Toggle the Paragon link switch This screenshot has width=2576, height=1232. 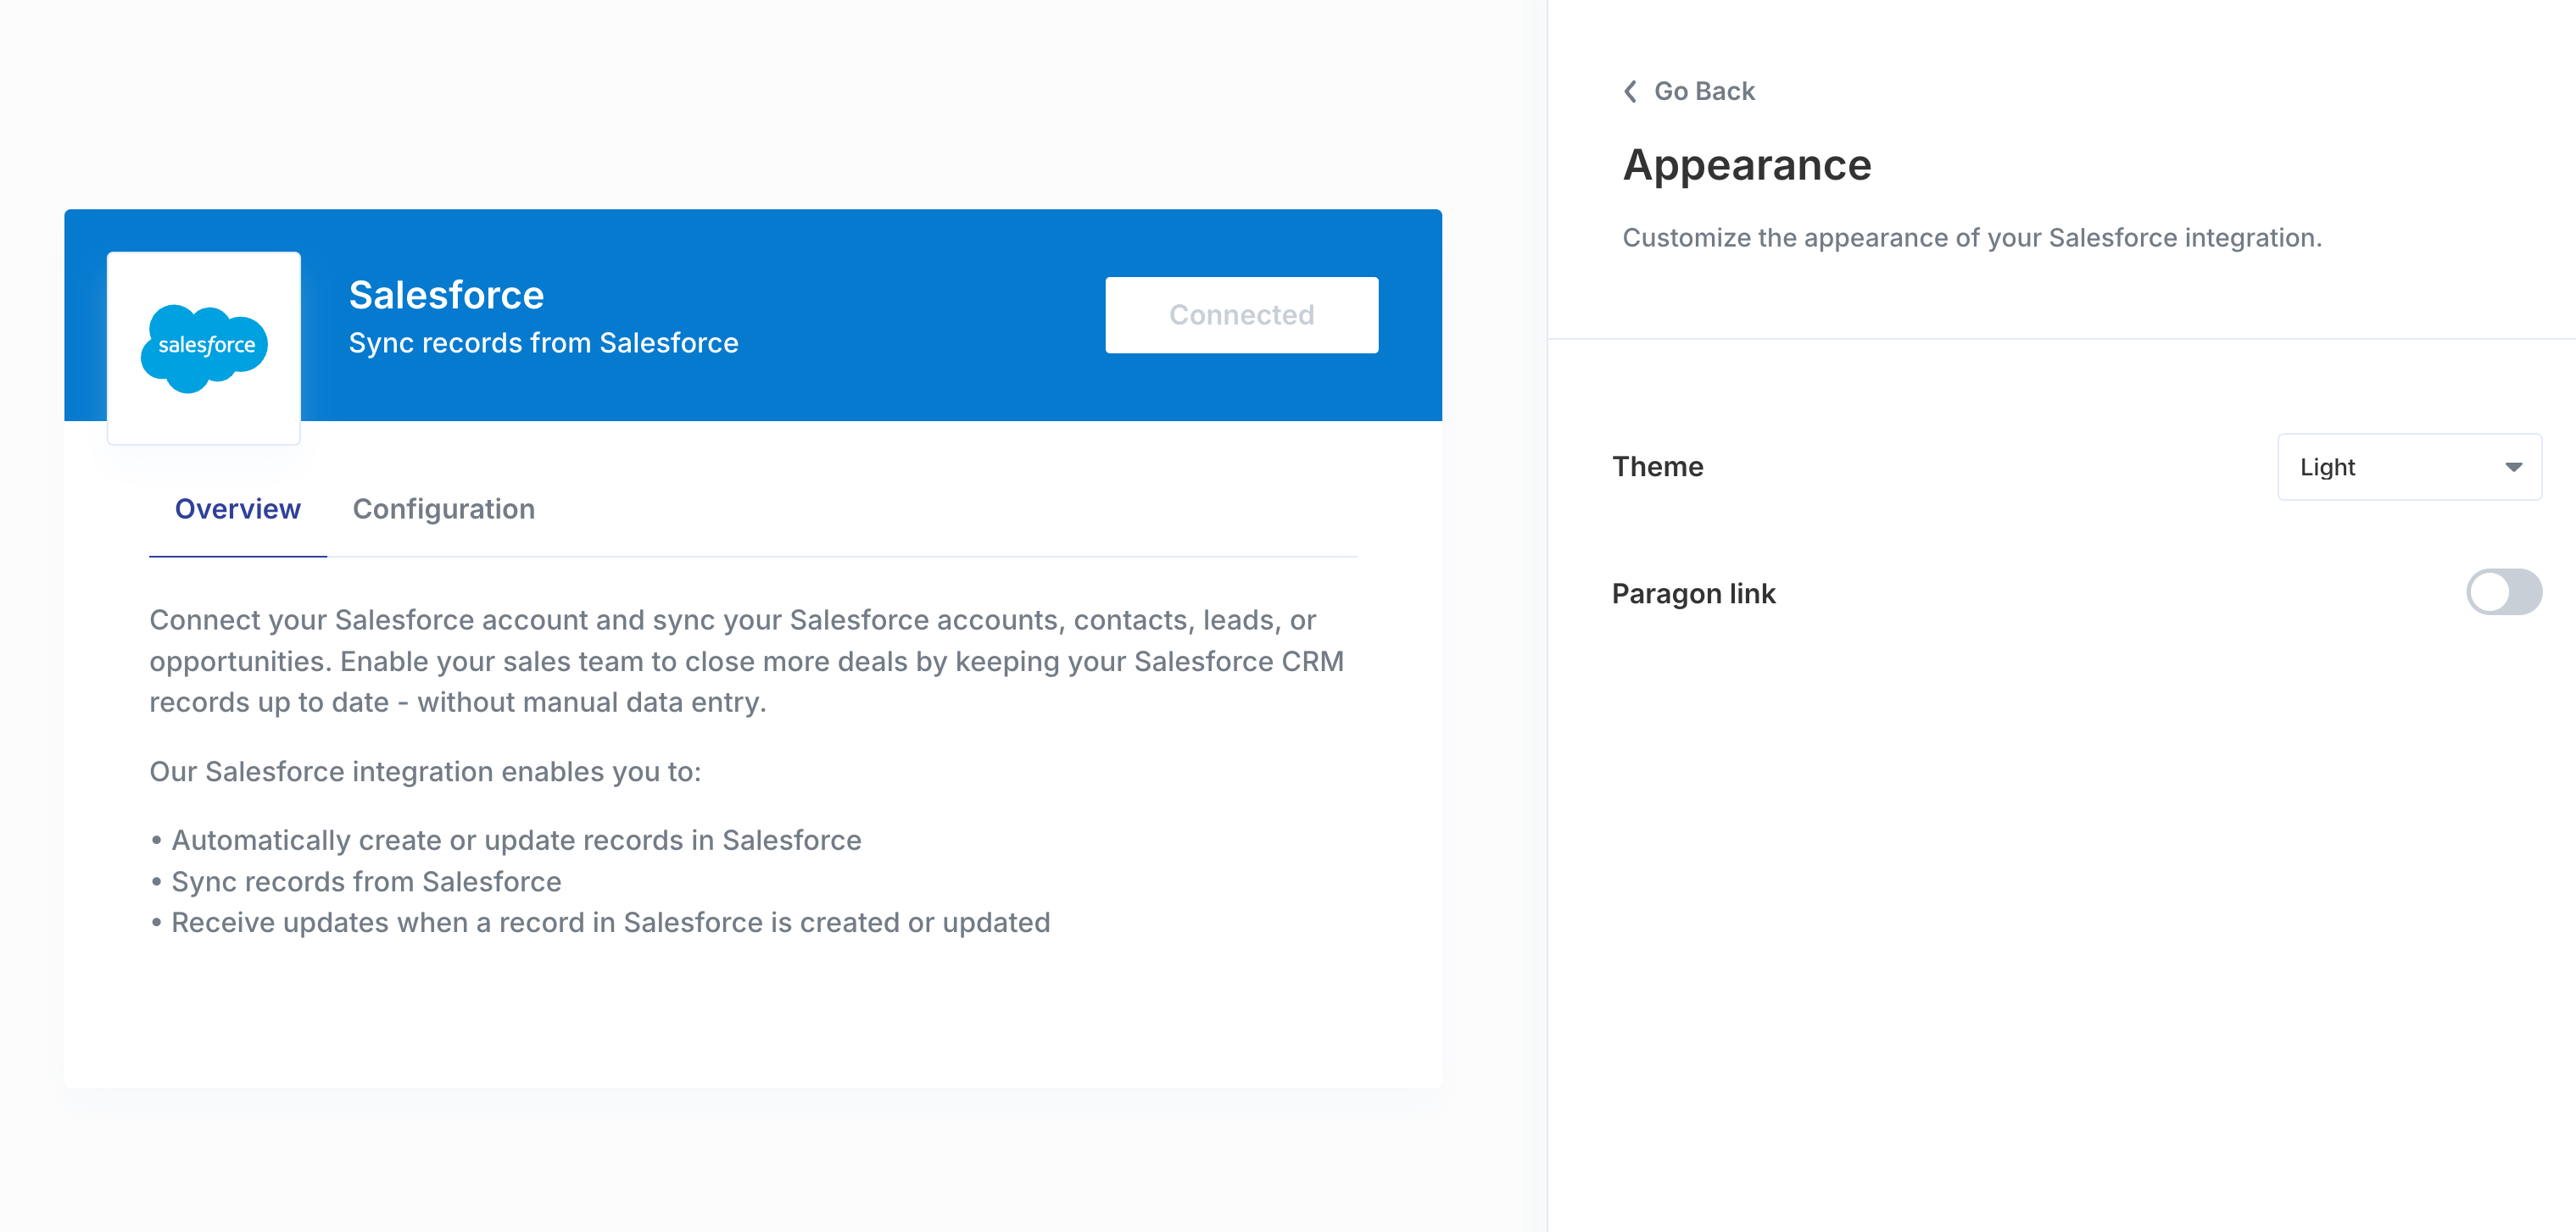[x=2503, y=592]
